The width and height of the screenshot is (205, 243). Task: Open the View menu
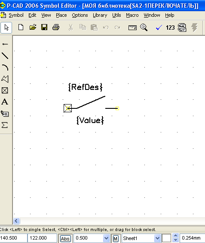point(46,15)
